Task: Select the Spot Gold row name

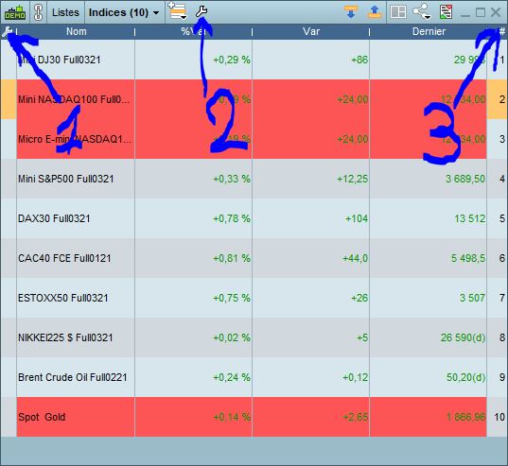Action: pos(42,417)
